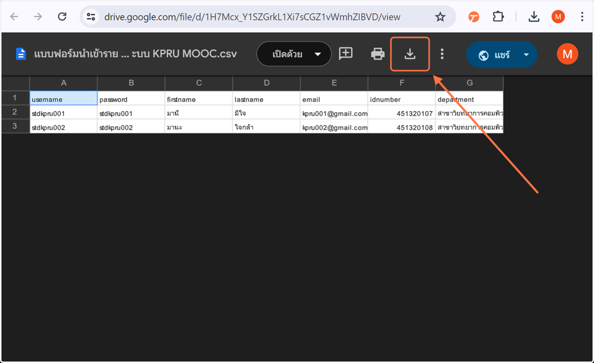Click the kpru002@gmail.com cell
The image size is (594, 363).
(334, 127)
